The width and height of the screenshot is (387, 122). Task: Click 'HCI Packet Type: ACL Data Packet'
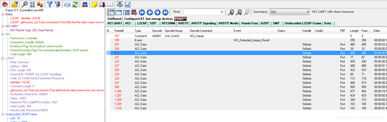pos(32,30)
